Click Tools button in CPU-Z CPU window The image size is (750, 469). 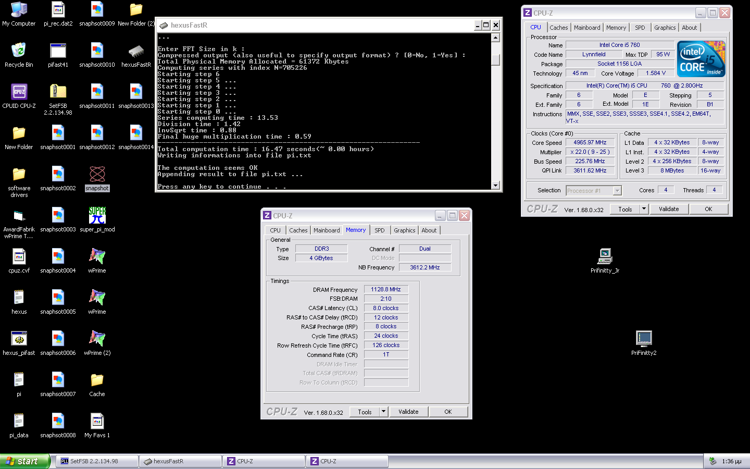(x=626, y=209)
